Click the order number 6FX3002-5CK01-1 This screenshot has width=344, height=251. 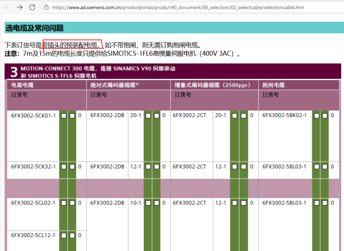coord(33,116)
